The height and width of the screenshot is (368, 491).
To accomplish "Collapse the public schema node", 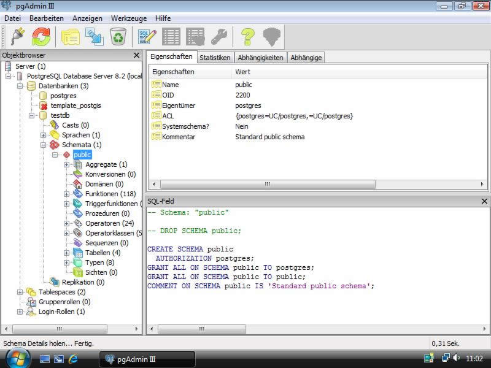I will [55, 155].
